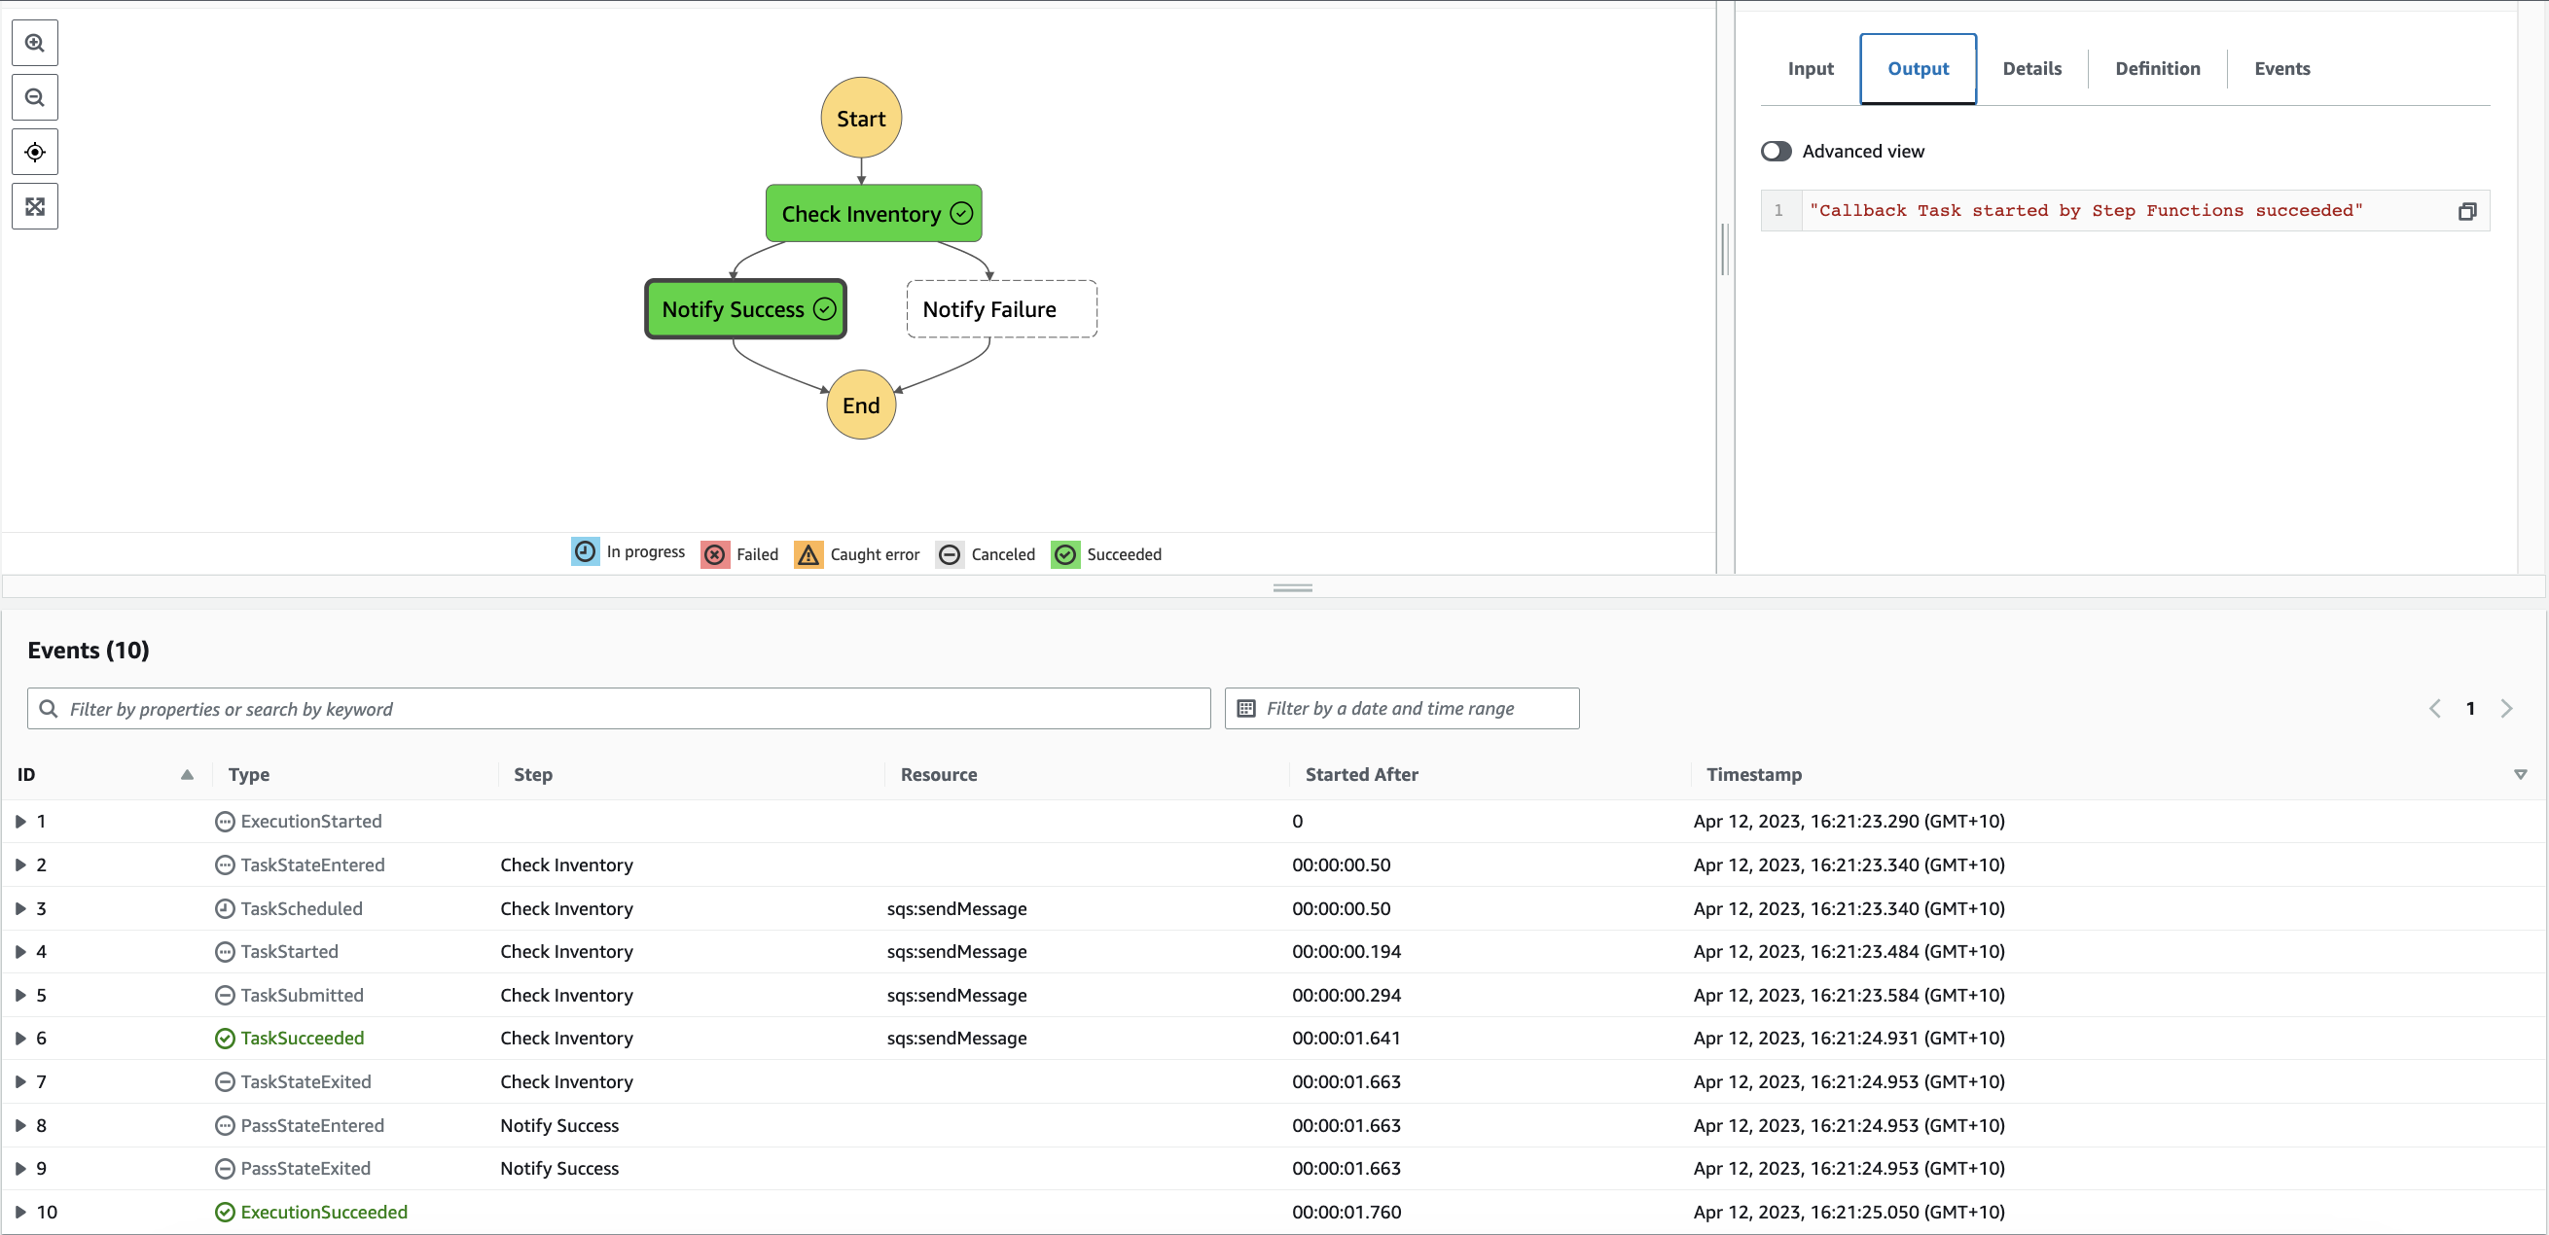Click the Caught error legend icon
Viewport: 2549px width, 1235px height.
coord(808,554)
